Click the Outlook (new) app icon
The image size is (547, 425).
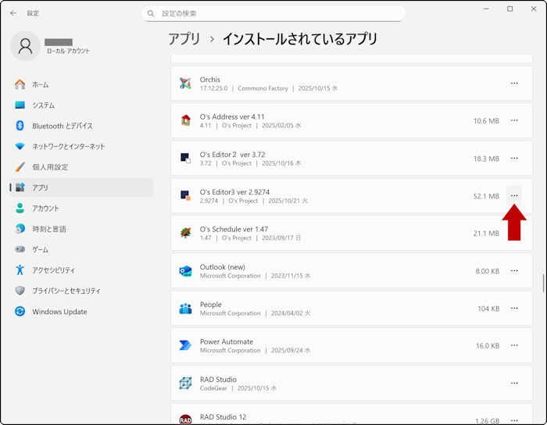pyautogui.click(x=185, y=271)
